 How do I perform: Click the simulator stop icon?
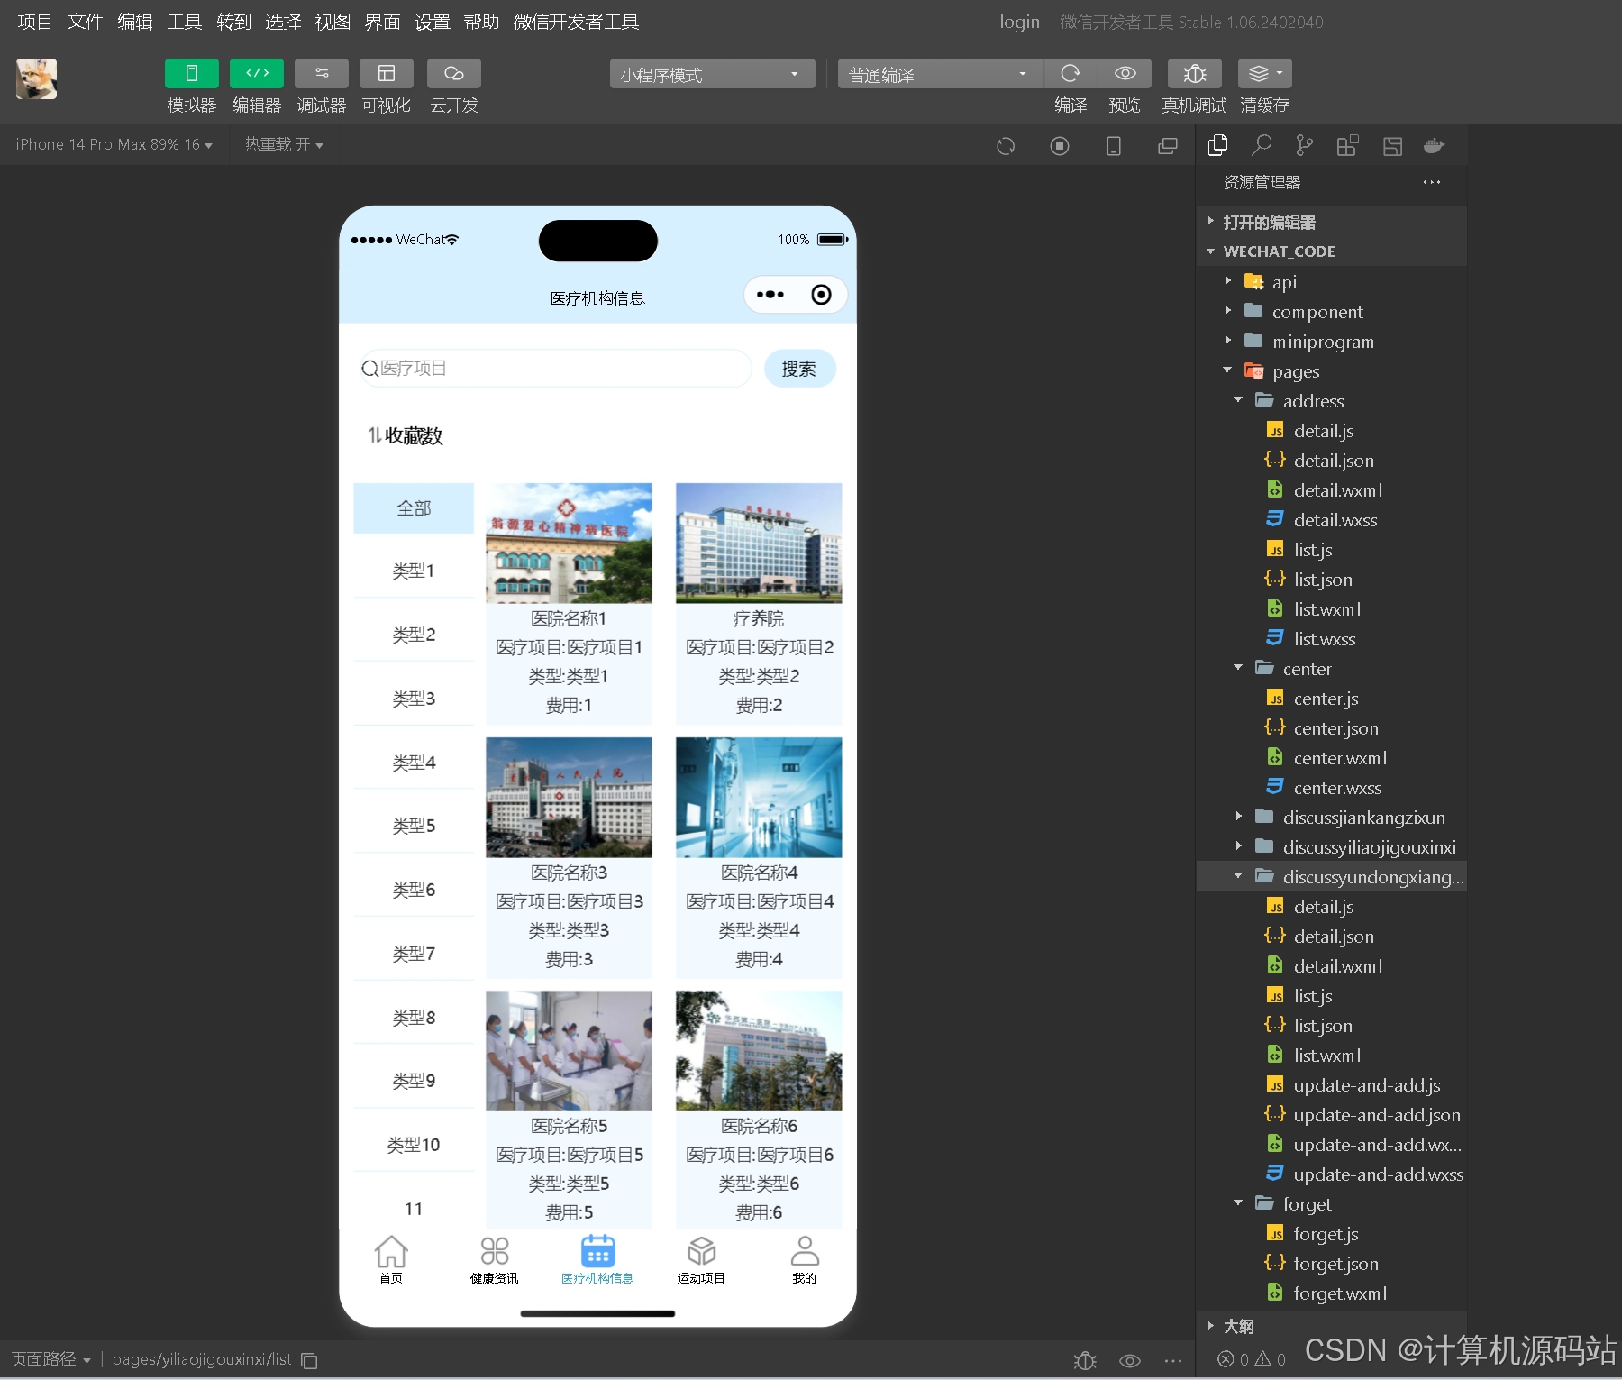(1060, 146)
